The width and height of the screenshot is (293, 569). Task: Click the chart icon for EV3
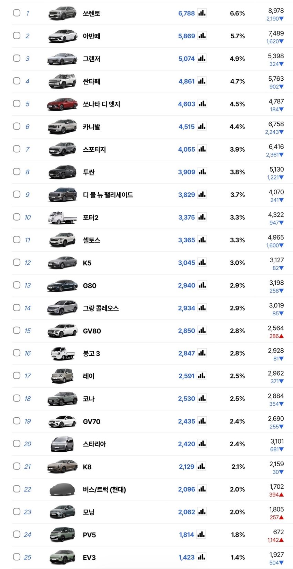(201, 557)
